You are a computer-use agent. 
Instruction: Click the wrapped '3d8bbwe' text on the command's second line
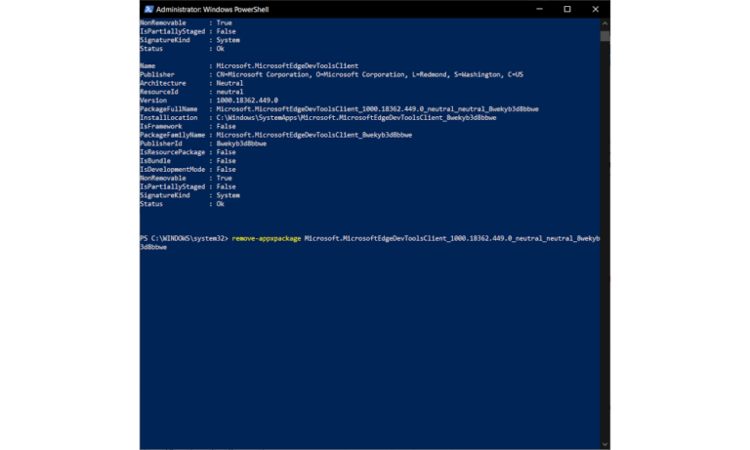point(153,247)
